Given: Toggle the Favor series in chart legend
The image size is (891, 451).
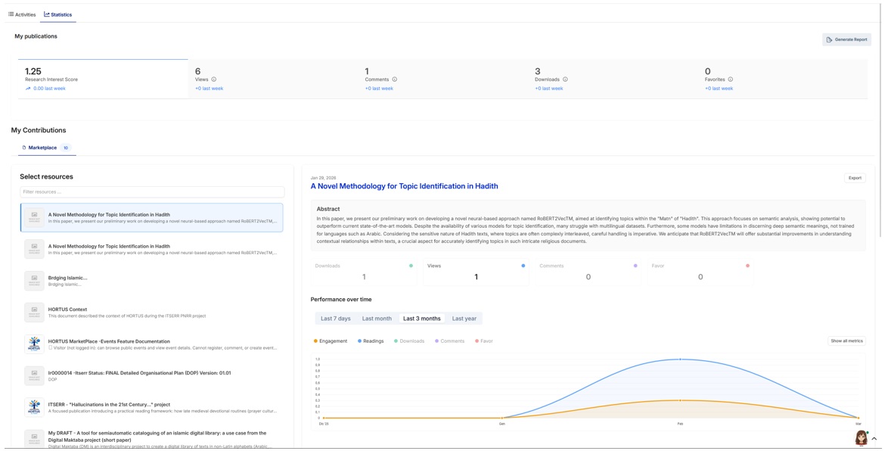Looking at the screenshot, I should coord(483,341).
